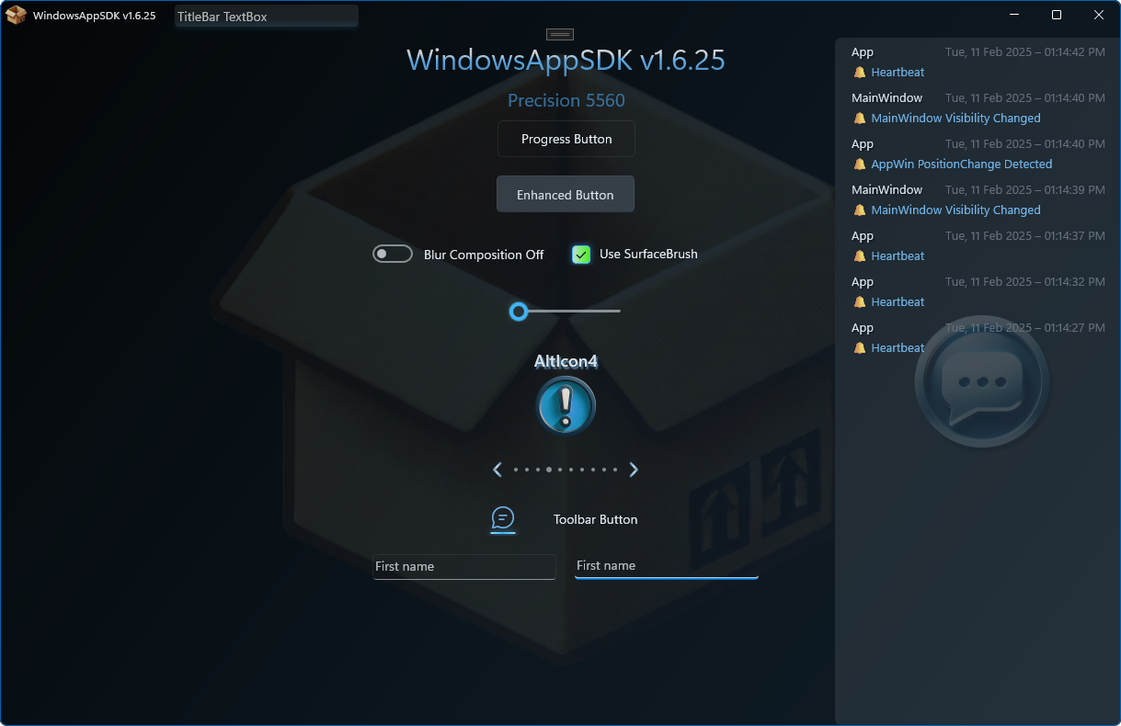Focus the TitleBar TextBox field
1121x726 pixels.
[x=267, y=17]
